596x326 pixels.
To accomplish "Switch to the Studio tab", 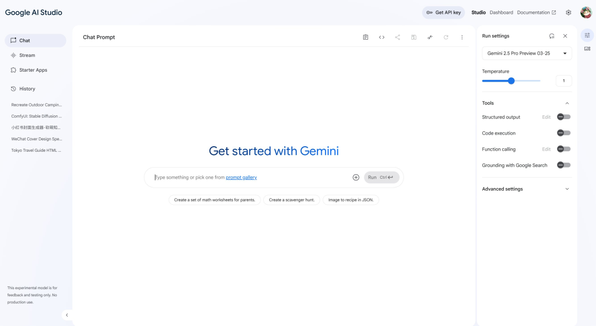I will click(x=478, y=13).
